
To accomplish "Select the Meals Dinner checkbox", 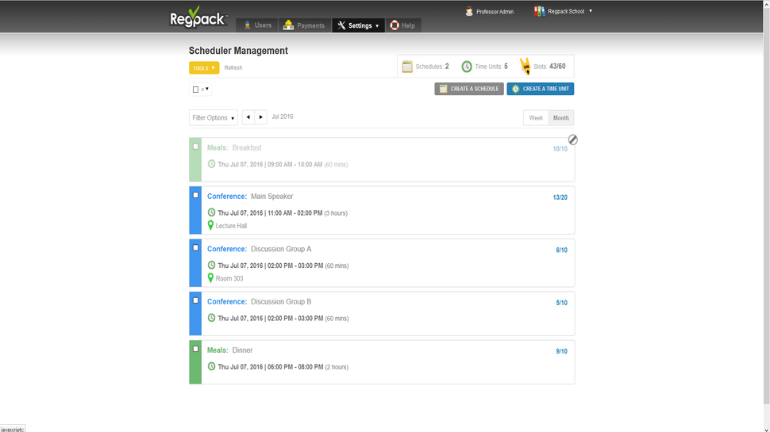I will [x=195, y=349].
